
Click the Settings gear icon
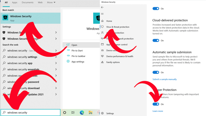102,113
